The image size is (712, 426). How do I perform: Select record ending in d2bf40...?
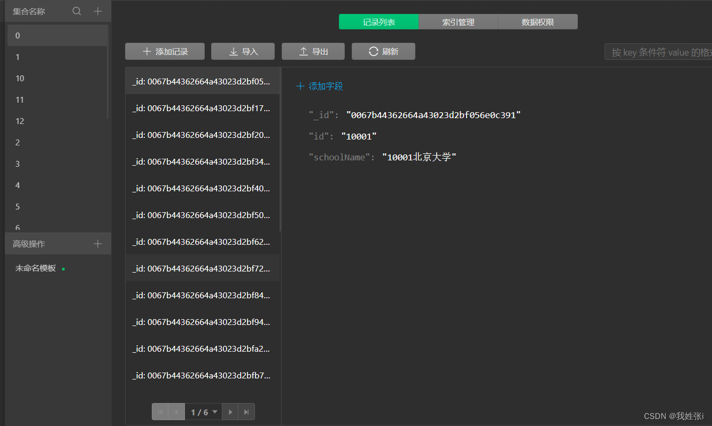(202, 188)
